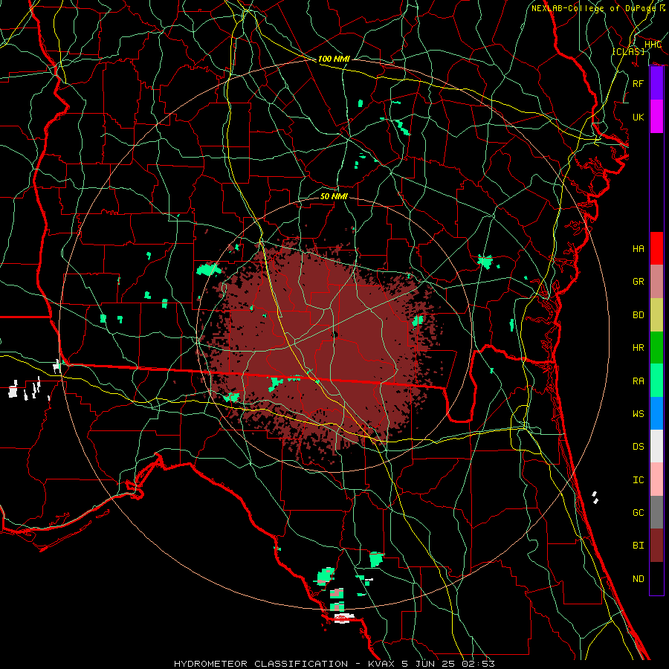Select the pink GR legend color swatch

[656, 282]
